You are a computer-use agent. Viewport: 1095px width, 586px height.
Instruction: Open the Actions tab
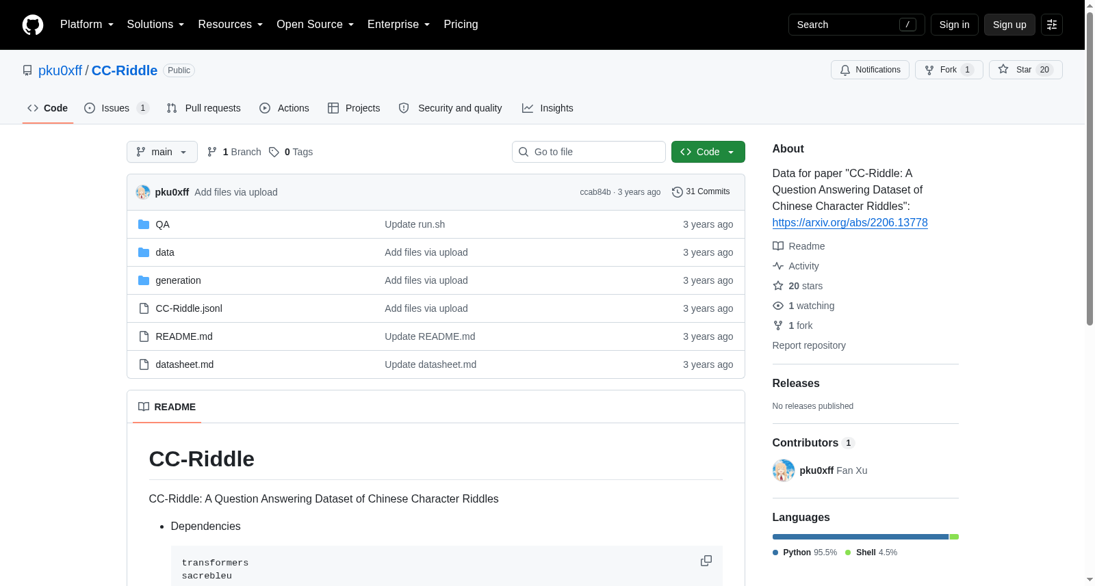point(285,108)
